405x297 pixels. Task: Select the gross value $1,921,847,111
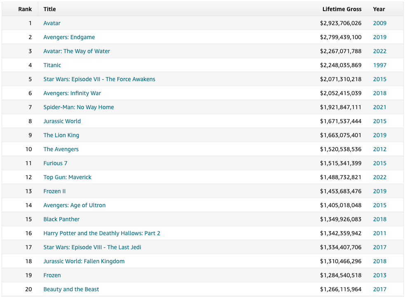(341, 107)
